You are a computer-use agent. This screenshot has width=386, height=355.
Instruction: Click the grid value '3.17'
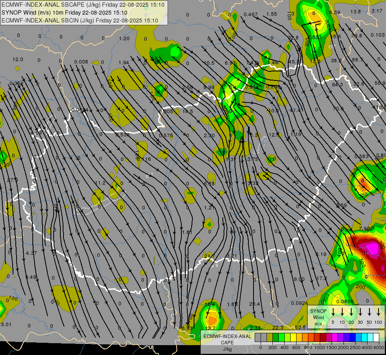click(377, 11)
